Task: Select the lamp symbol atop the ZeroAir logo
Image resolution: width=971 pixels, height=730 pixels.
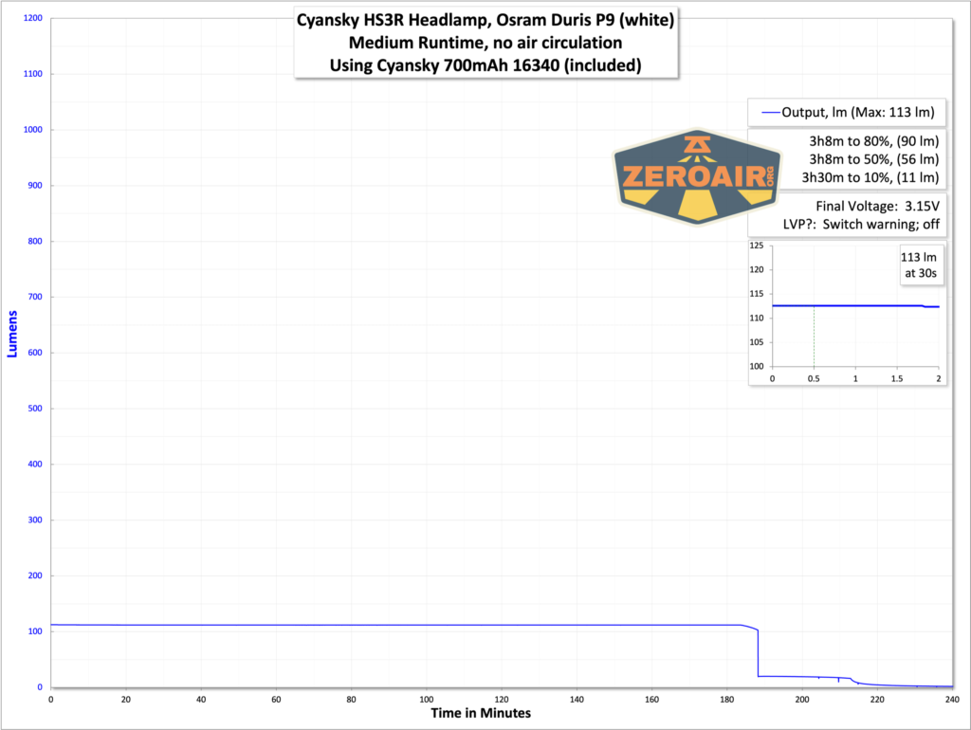Action: (x=695, y=142)
